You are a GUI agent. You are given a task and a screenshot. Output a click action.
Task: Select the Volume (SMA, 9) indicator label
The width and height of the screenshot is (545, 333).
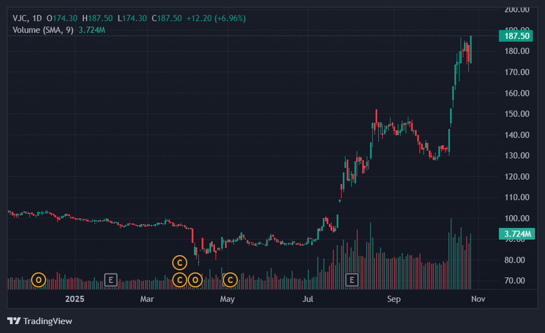point(43,30)
